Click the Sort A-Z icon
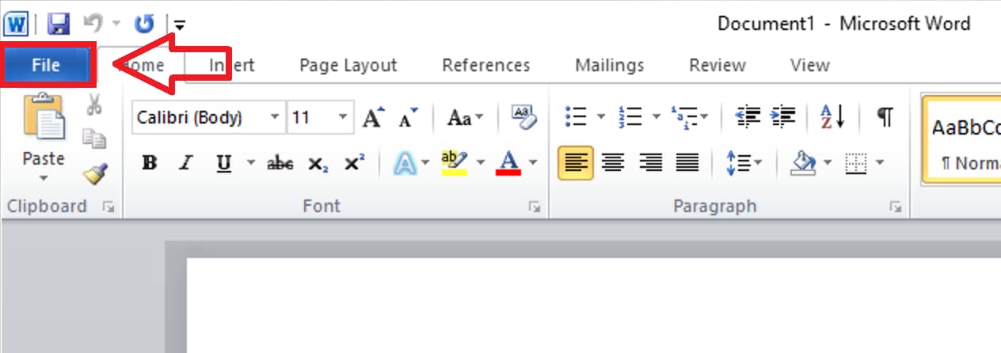Viewport: 1001px width, 353px height. (x=832, y=117)
